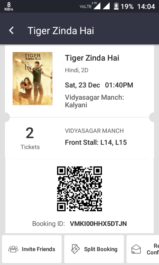Tap the booking QR code
159x265 pixels.
pyautogui.click(x=79, y=189)
